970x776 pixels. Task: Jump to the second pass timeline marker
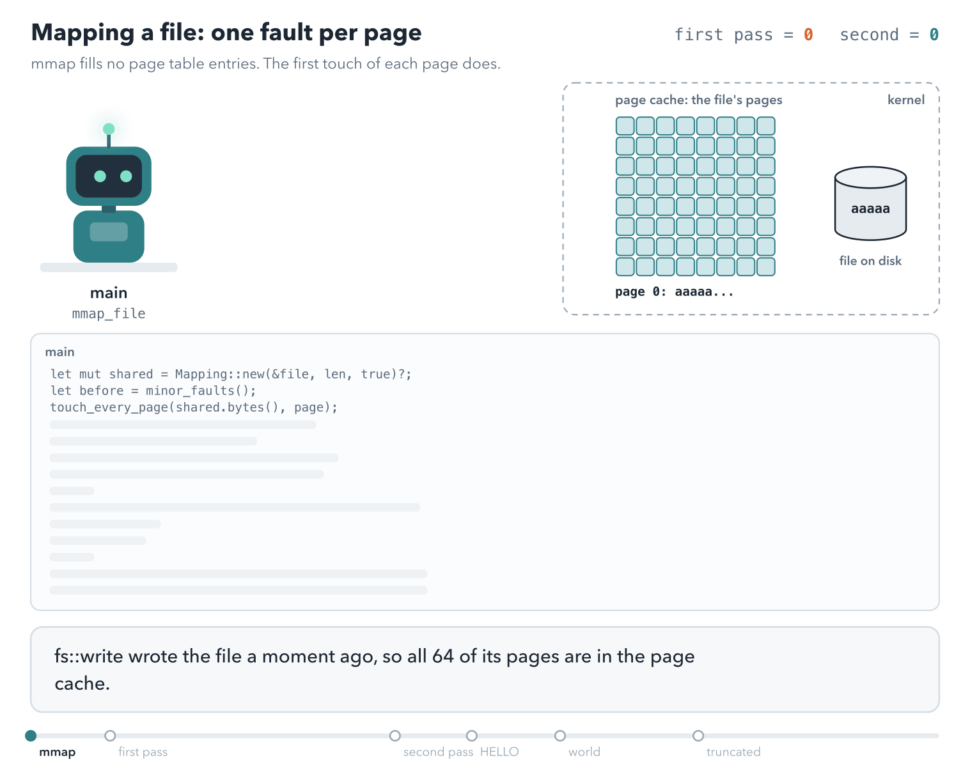click(395, 736)
